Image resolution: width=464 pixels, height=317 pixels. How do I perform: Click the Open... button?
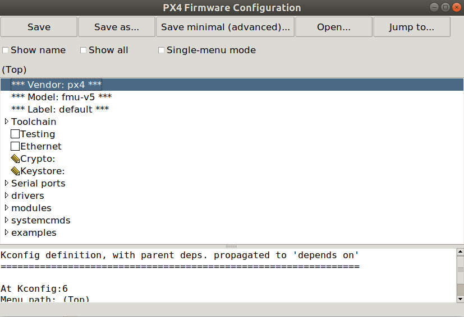[x=334, y=27]
